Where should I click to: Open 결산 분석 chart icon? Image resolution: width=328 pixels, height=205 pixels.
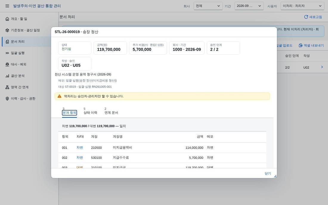tap(7, 76)
